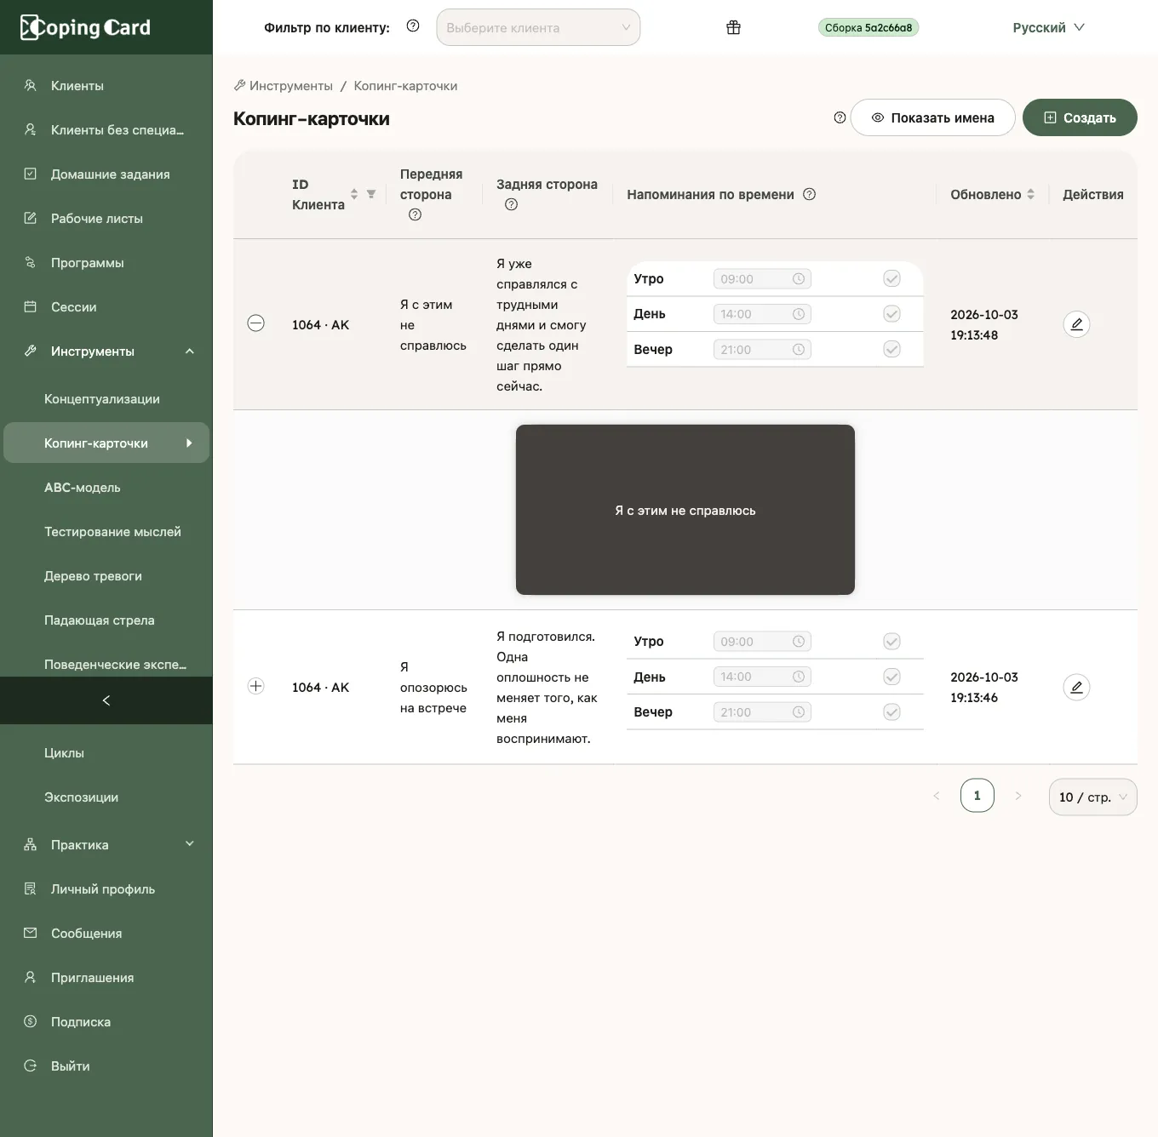The height and width of the screenshot is (1137, 1158).
Task: Click the Создать button
Action: pos(1080,117)
